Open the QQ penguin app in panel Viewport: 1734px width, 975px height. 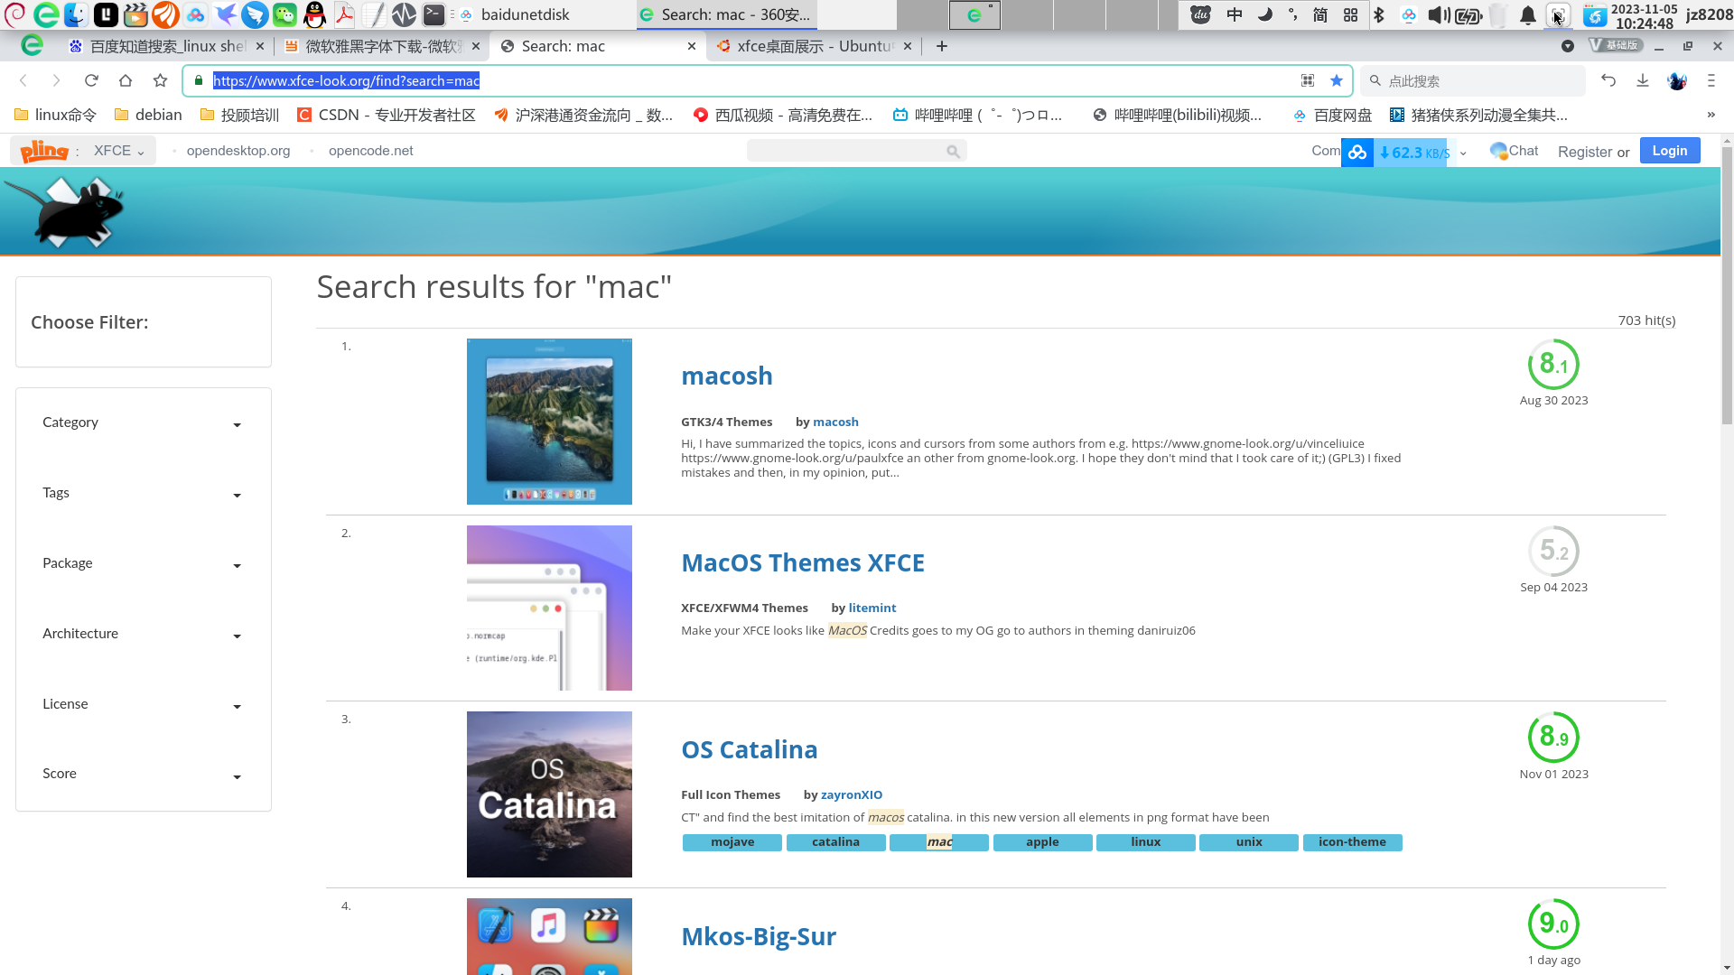click(314, 14)
